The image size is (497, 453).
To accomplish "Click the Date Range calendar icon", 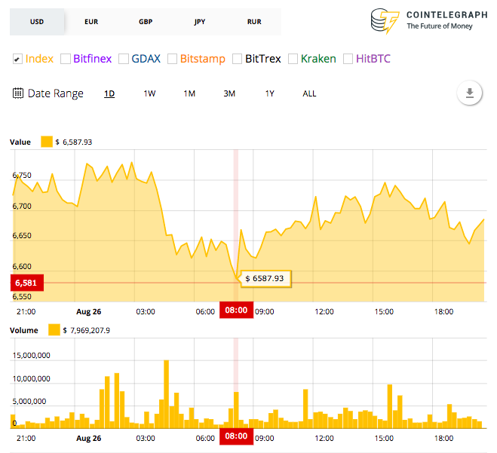I will [18, 93].
